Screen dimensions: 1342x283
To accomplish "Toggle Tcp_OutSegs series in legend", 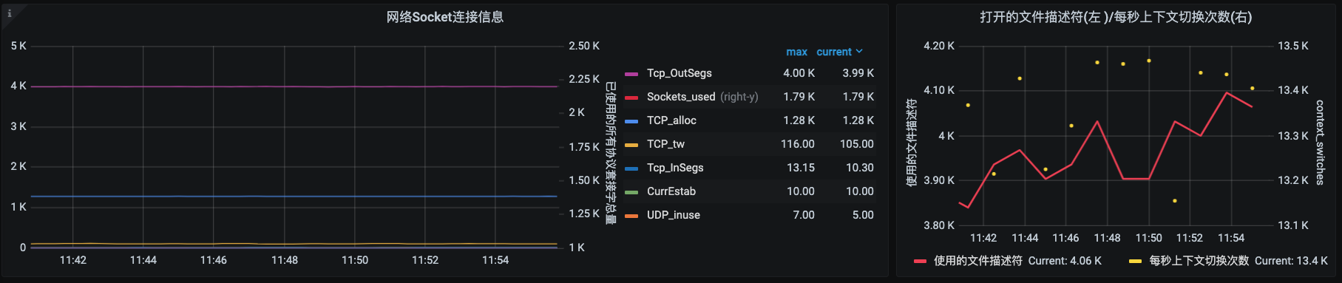I will point(679,73).
